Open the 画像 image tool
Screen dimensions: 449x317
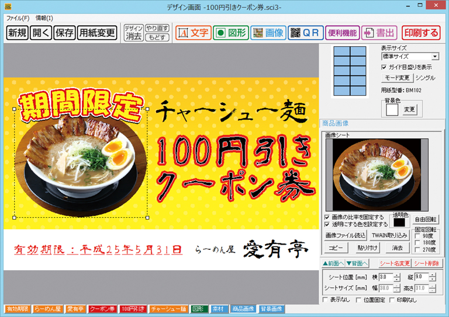click(268, 33)
